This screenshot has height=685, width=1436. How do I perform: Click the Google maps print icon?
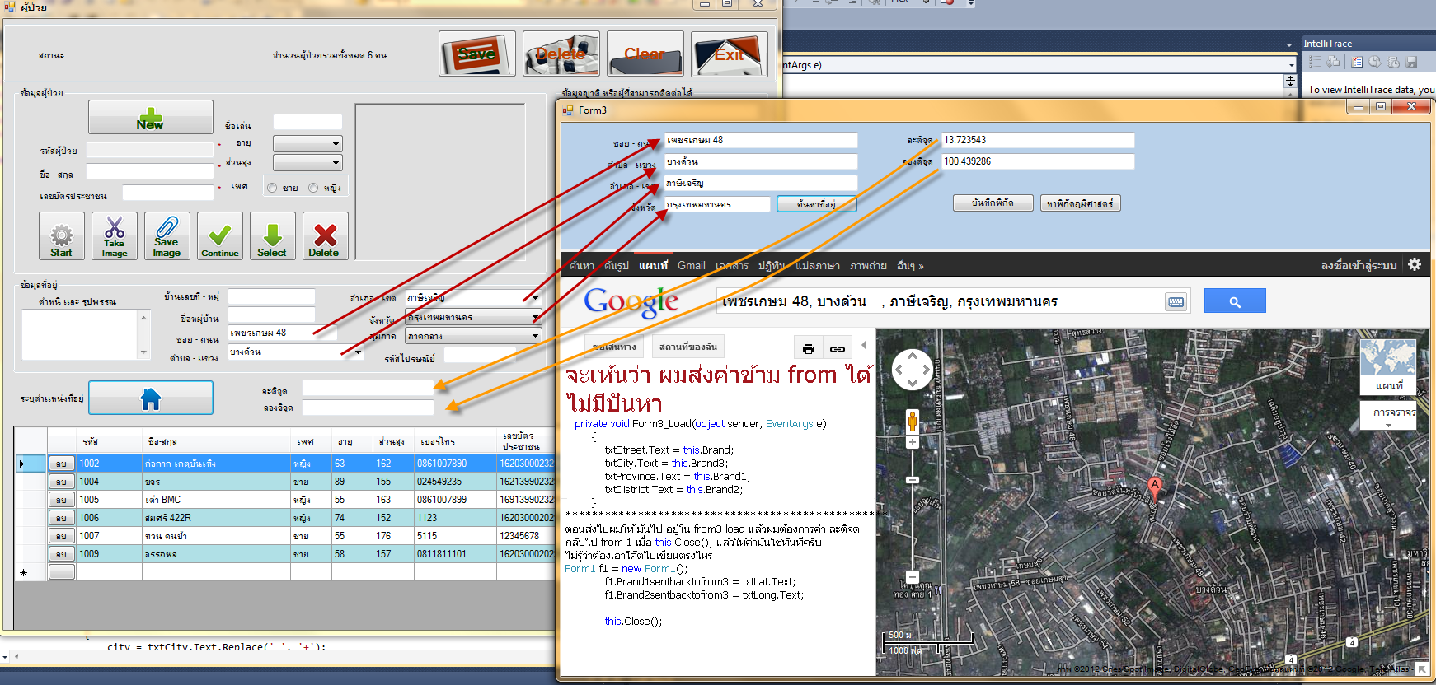click(x=809, y=349)
